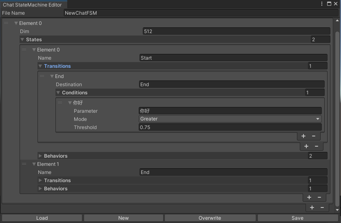341x223 pixels.
Task: Add a new state with plus icon
Action: point(309,197)
